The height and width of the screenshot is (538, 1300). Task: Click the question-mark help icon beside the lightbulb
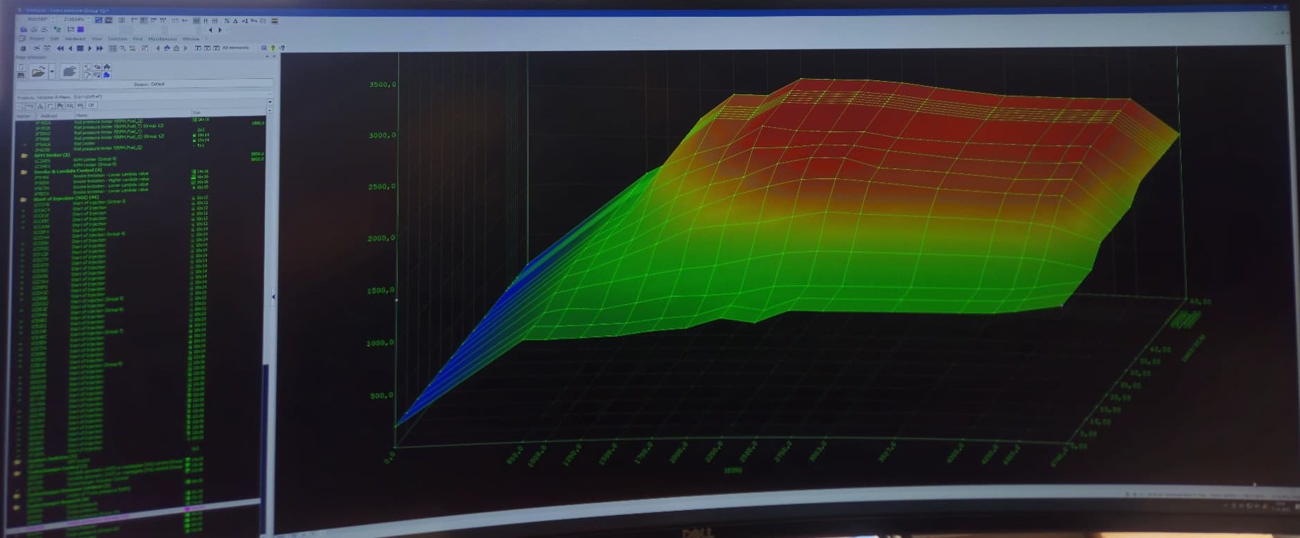point(282,48)
